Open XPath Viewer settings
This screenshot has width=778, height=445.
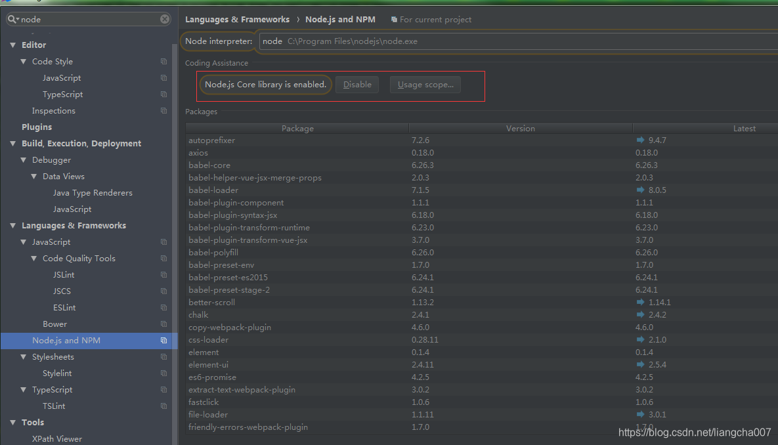[57, 438]
